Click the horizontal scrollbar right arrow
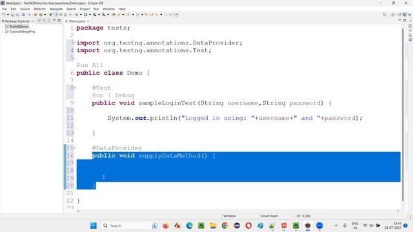 (398, 211)
